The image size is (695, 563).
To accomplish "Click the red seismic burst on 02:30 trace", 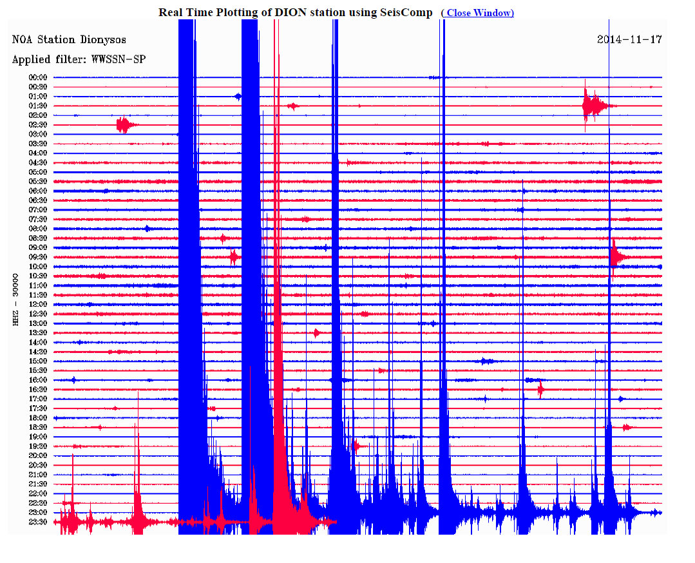I will click(124, 124).
